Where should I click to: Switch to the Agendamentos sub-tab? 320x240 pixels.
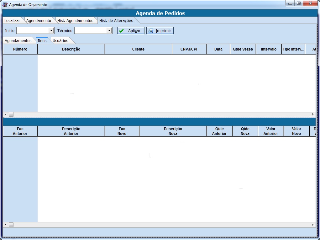pos(18,40)
